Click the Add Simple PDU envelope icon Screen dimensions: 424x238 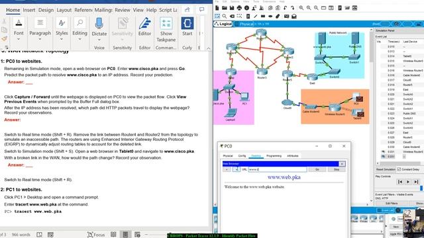pyautogui.click(x=286, y=17)
